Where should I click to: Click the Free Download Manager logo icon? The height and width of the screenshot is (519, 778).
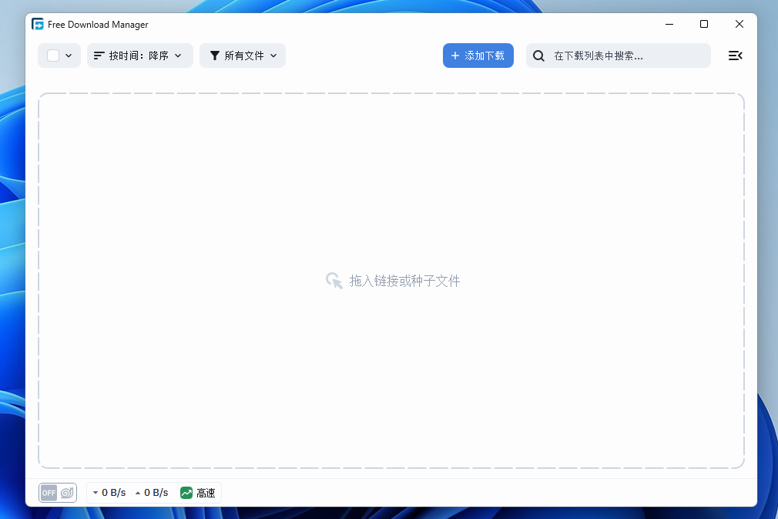[x=38, y=25]
